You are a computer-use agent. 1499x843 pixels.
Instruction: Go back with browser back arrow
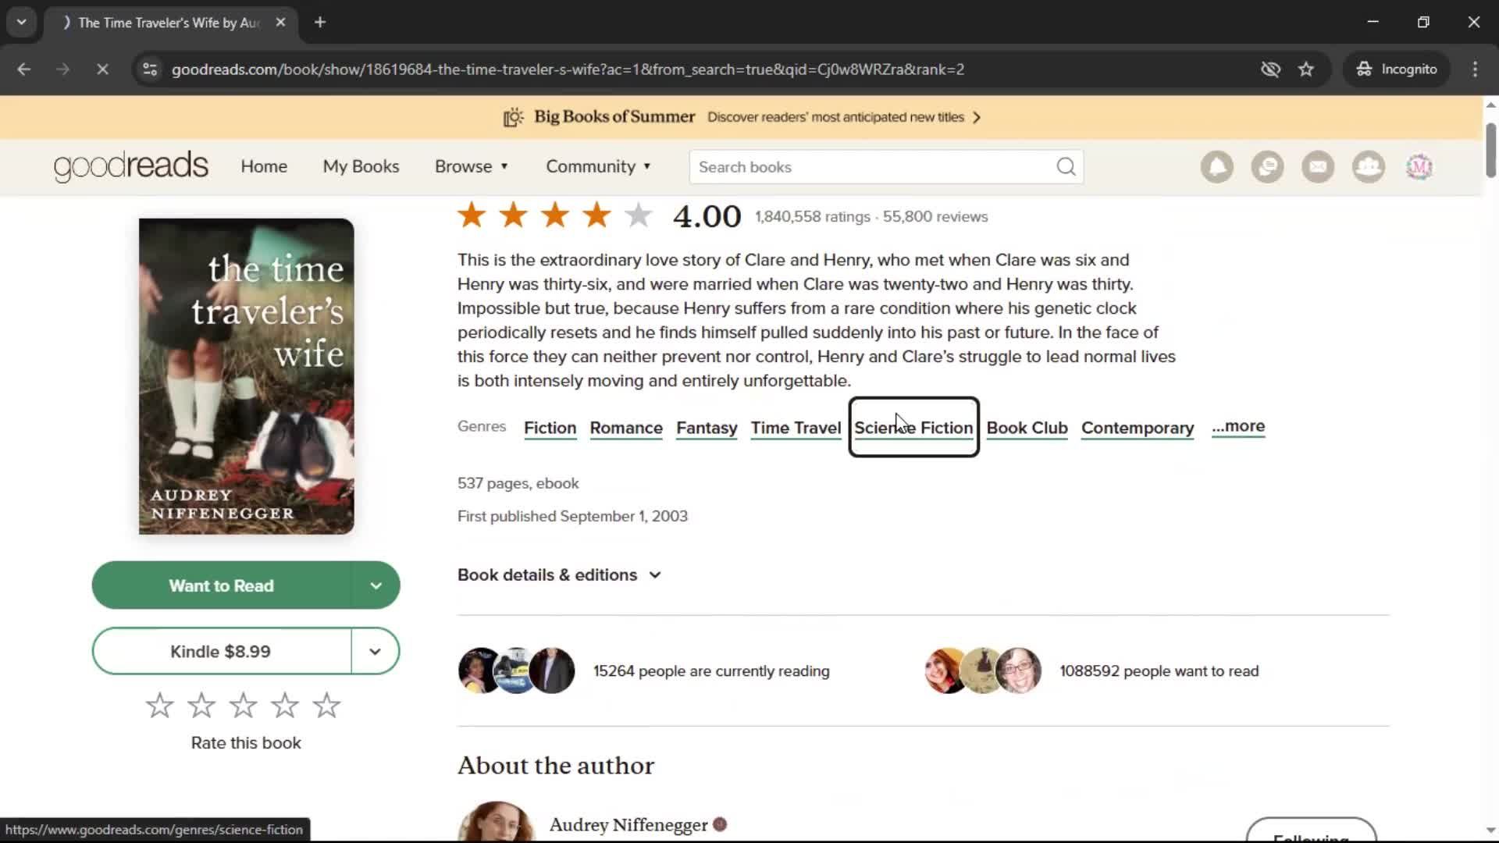24,69
